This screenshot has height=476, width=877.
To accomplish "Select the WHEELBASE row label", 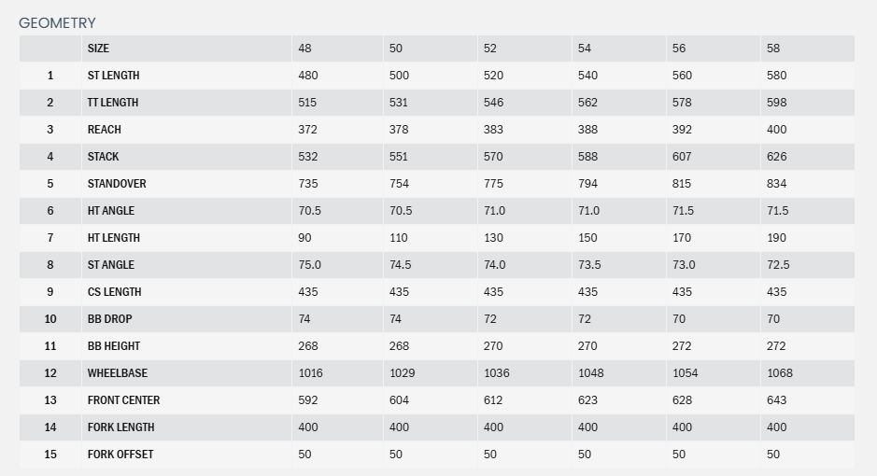I will (118, 373).
